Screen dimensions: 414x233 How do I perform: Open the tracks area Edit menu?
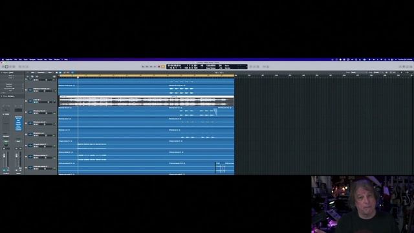tap(33, 72)
